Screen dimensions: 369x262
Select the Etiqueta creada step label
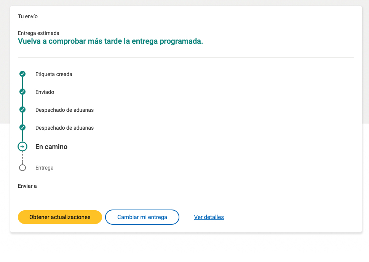[54, 74]
